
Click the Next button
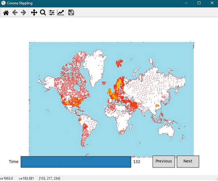click(x=188, y=161)
